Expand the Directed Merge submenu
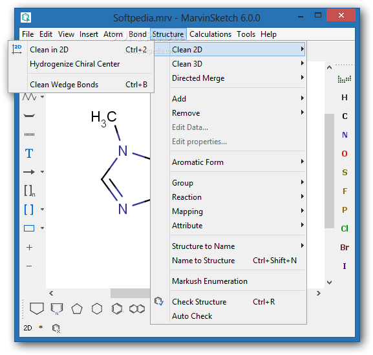The width and height of the screenshot is (373, 355). (229, 78)
